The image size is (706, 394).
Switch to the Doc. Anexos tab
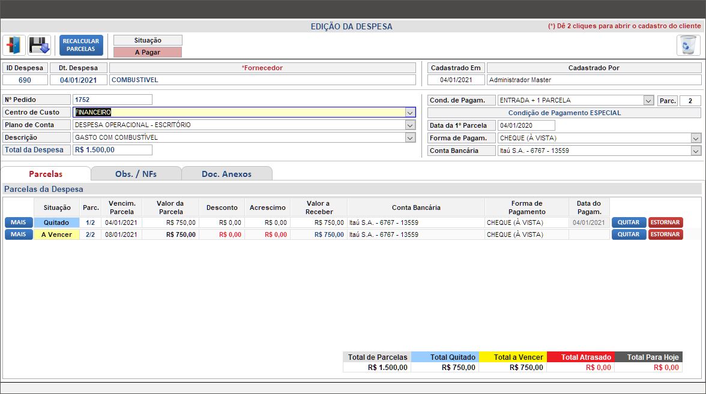tap(226, 174)
